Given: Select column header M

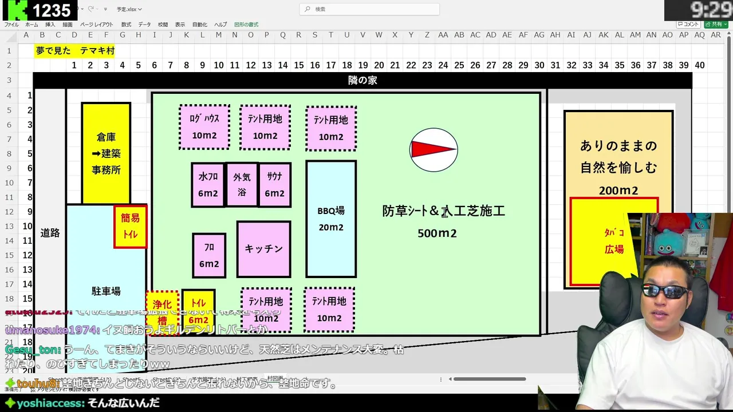Looking at the screenshot, I should click(x=218, y=35).
